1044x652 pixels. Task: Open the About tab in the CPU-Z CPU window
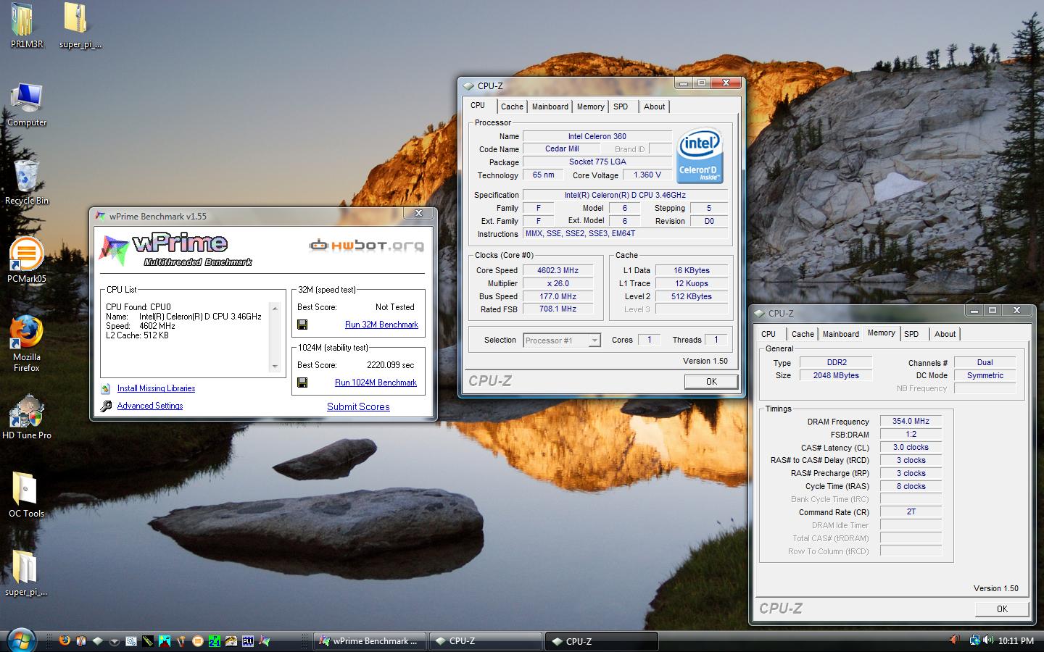click(x=654, y=106)
